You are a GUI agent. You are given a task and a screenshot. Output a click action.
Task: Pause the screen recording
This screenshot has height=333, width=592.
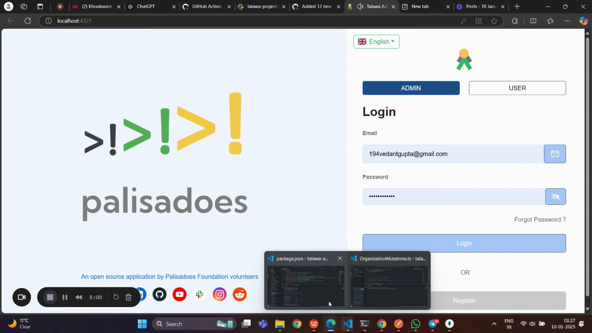pyautogui.click(x=65, y=297)
